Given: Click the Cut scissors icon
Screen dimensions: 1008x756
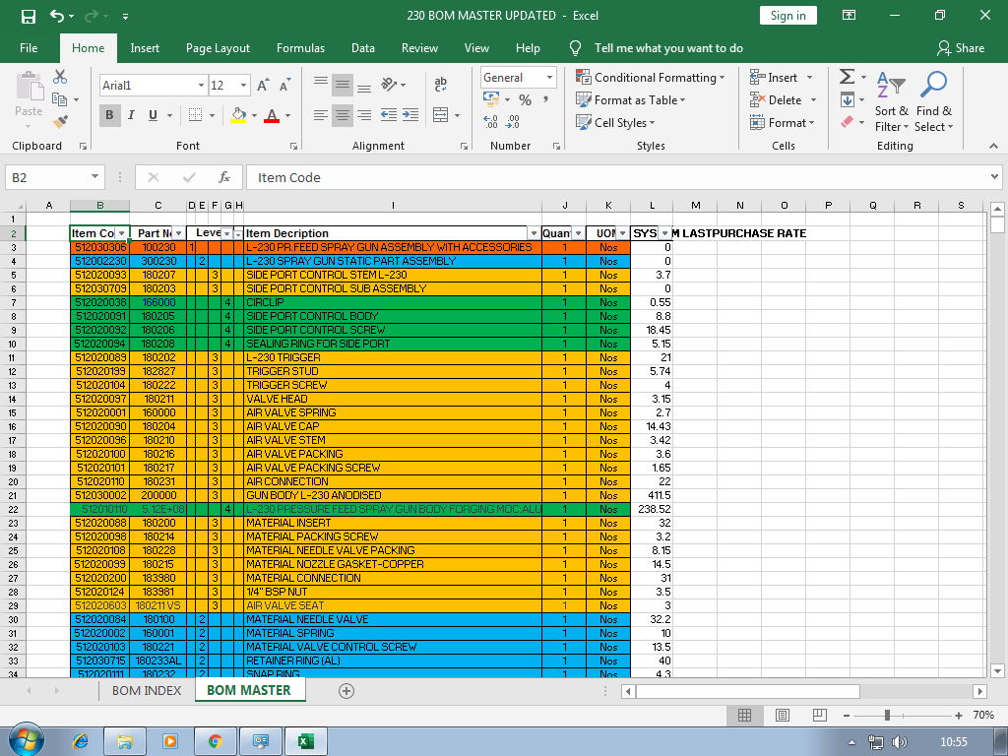Looking at the screenshot, I should pos(60,77).
